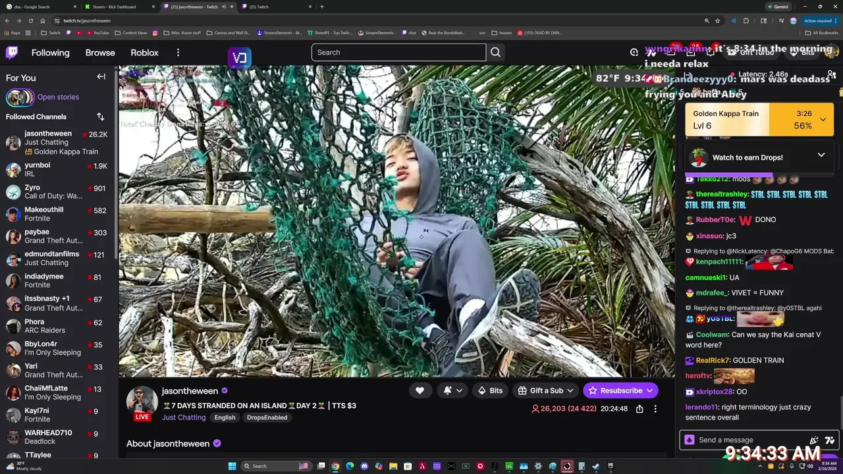The height and width of the screenshot is (474, 843).
Task: Click the Twitch search box
Action: 398,53
